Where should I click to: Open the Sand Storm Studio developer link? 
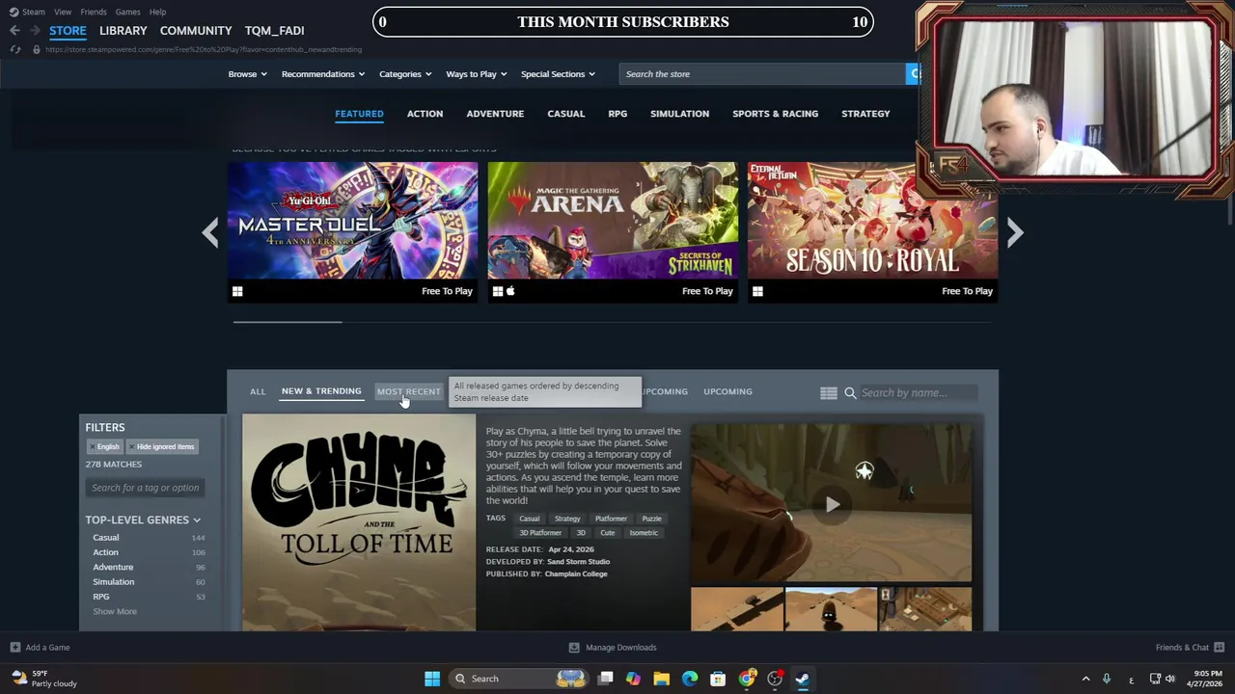click(x=578, y=562)
